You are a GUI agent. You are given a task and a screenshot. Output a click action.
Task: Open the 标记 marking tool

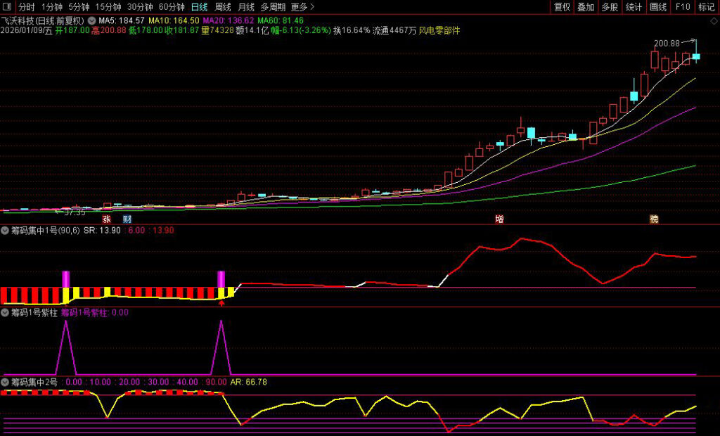point(706,7)
